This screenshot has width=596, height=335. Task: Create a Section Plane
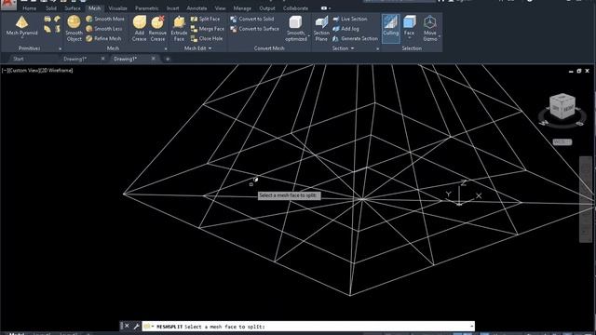click(321, 28)
